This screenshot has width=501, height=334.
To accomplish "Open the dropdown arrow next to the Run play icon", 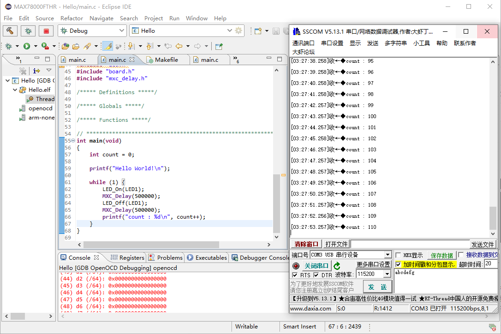I will [x=36, y=46].
